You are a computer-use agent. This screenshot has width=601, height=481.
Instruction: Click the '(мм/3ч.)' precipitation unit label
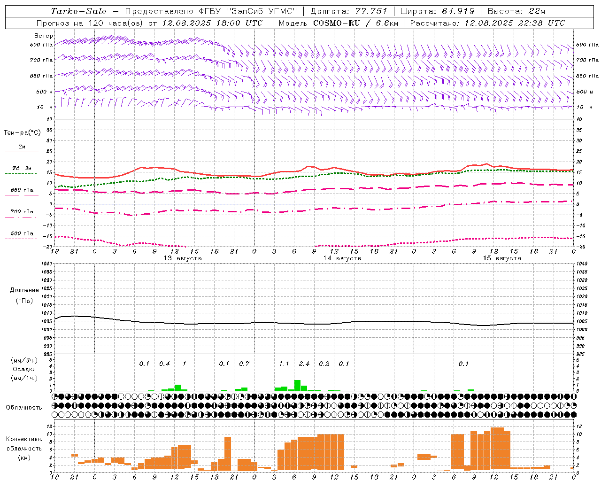tap(24, 361)
